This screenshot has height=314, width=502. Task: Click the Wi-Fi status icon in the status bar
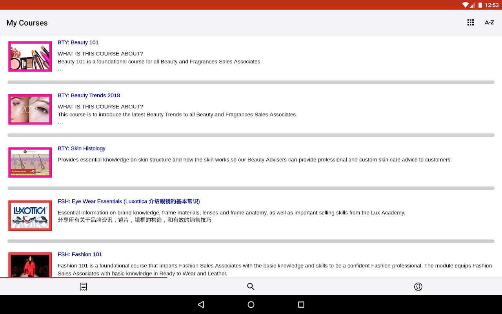(x=466, y=5)
